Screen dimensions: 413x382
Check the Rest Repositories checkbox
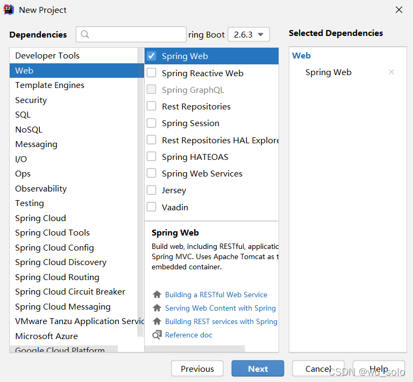[x=152, y=106]
